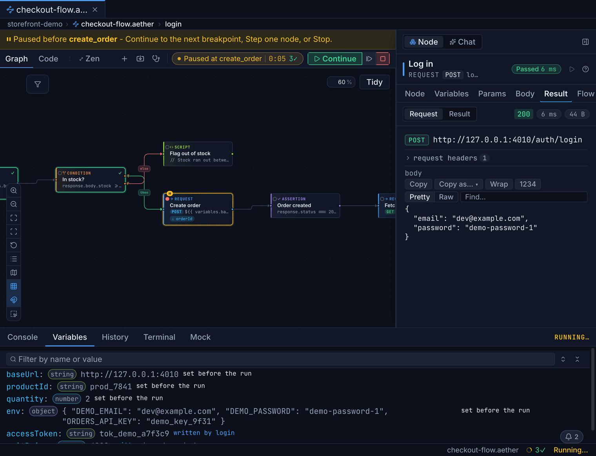Click the Filter by name or value field
This screenshot has width=596, height=456.
coord(280,359)
